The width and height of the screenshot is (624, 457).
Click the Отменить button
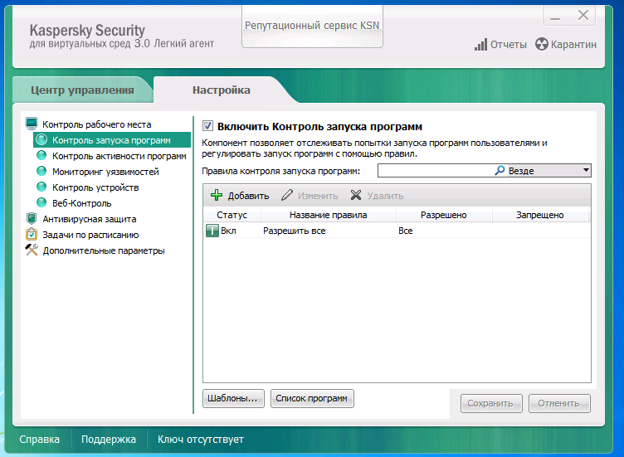[559, 403]
